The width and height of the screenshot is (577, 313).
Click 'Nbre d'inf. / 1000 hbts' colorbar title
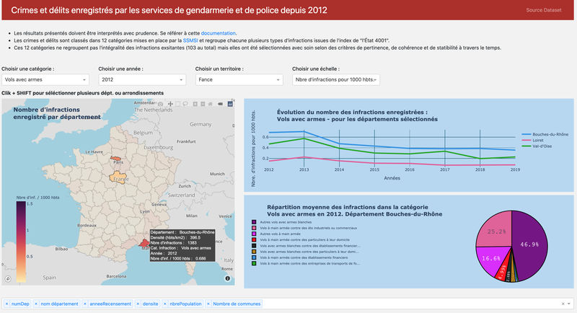point(38,198)
